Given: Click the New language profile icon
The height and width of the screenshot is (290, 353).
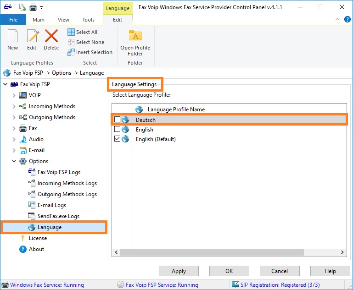Looking at the screenshot, I should click(12, 36).
